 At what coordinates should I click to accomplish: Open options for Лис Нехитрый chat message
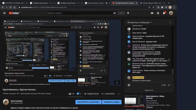169,60
